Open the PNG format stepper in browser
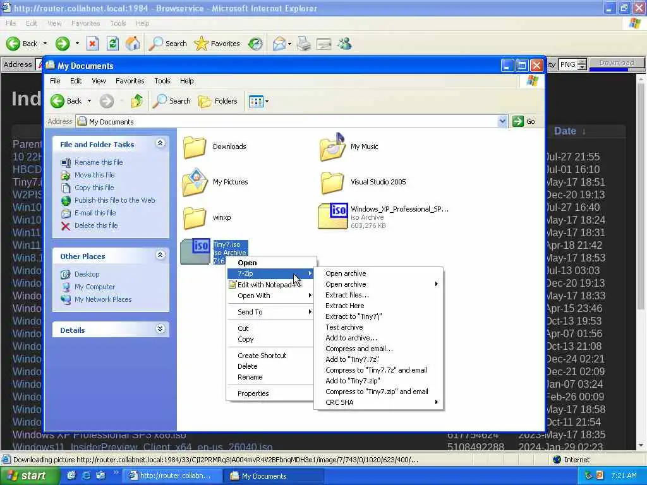This screenshot has width=647, height=485. click(x=582, y=64)
